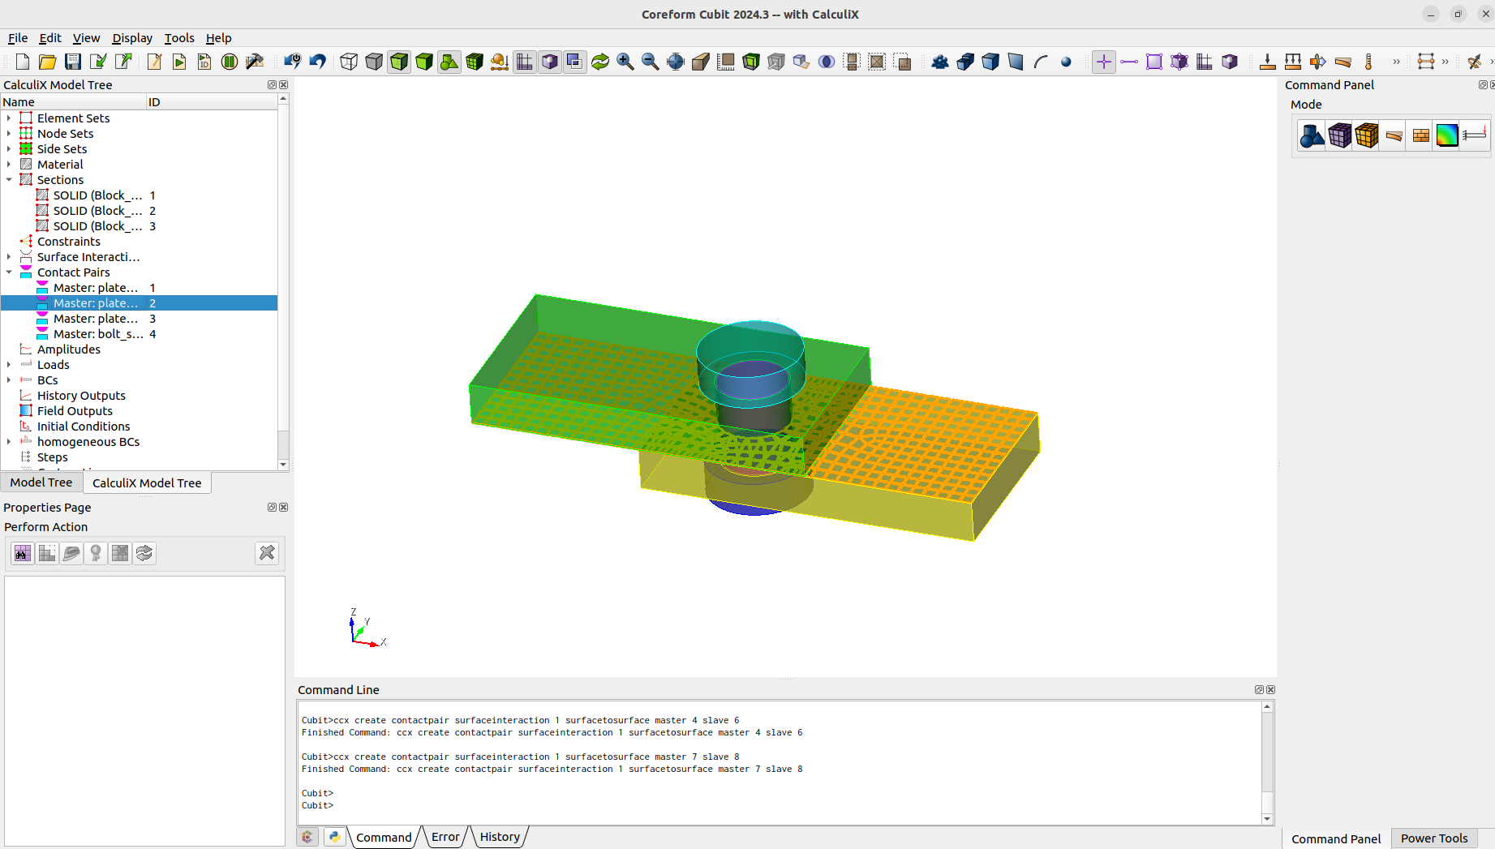1495x849 pixels.
Task: Click the Play Journal File toolbar icon
Action: click(x=179, y=62)
